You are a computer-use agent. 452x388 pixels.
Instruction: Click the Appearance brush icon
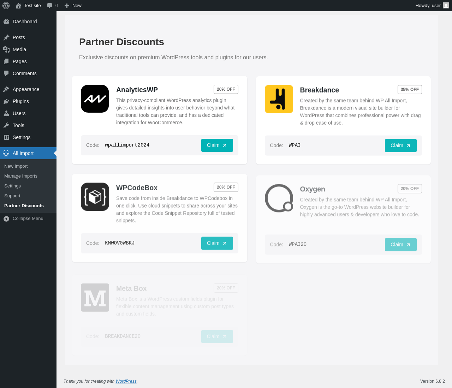point(6,89)
